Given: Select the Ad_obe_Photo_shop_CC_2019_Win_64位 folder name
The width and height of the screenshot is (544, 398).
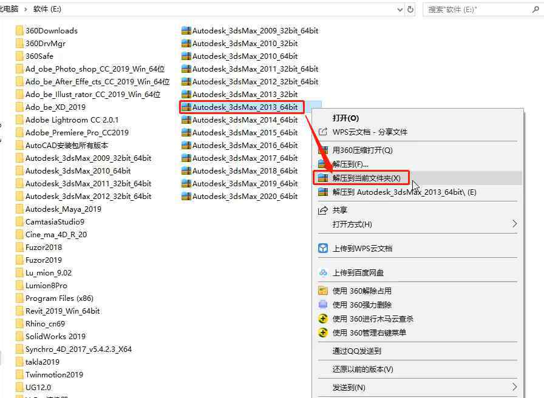Looking at the screenshot, I should pyautogui.click(x=95, y=69).
